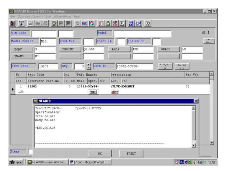Click the greyed-out disc toolbar icon
The width and height of the screenshot is (228, 171).
click(77, 23)
